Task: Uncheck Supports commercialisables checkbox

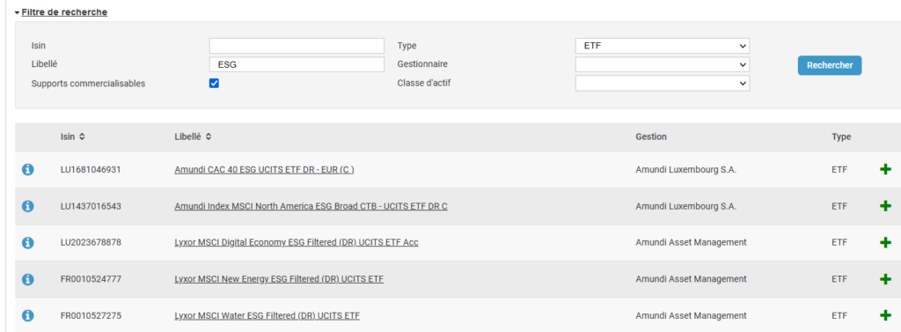Action: click(215, 84)
